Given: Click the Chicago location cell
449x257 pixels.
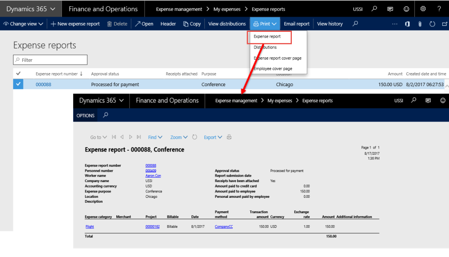Looking at the screenshot, I should (x=284, y=84).
